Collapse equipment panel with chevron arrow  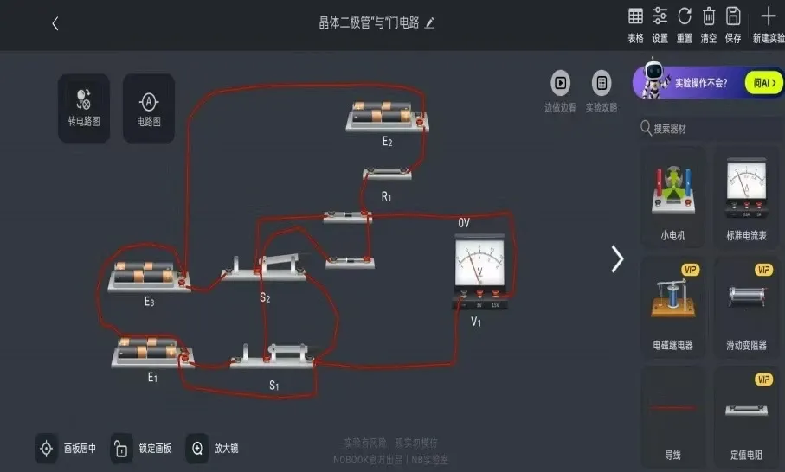pyautogui.click(x=617, y=259)
